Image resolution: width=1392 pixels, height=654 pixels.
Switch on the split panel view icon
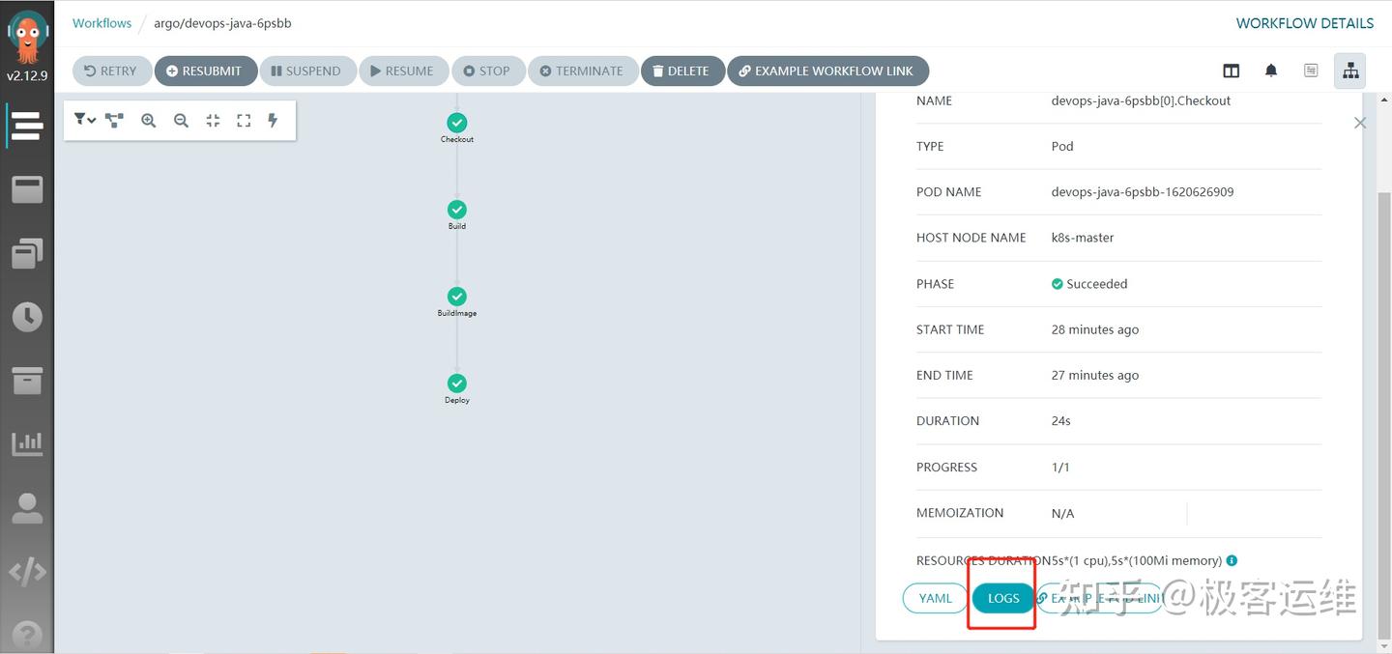(1231, 70)
